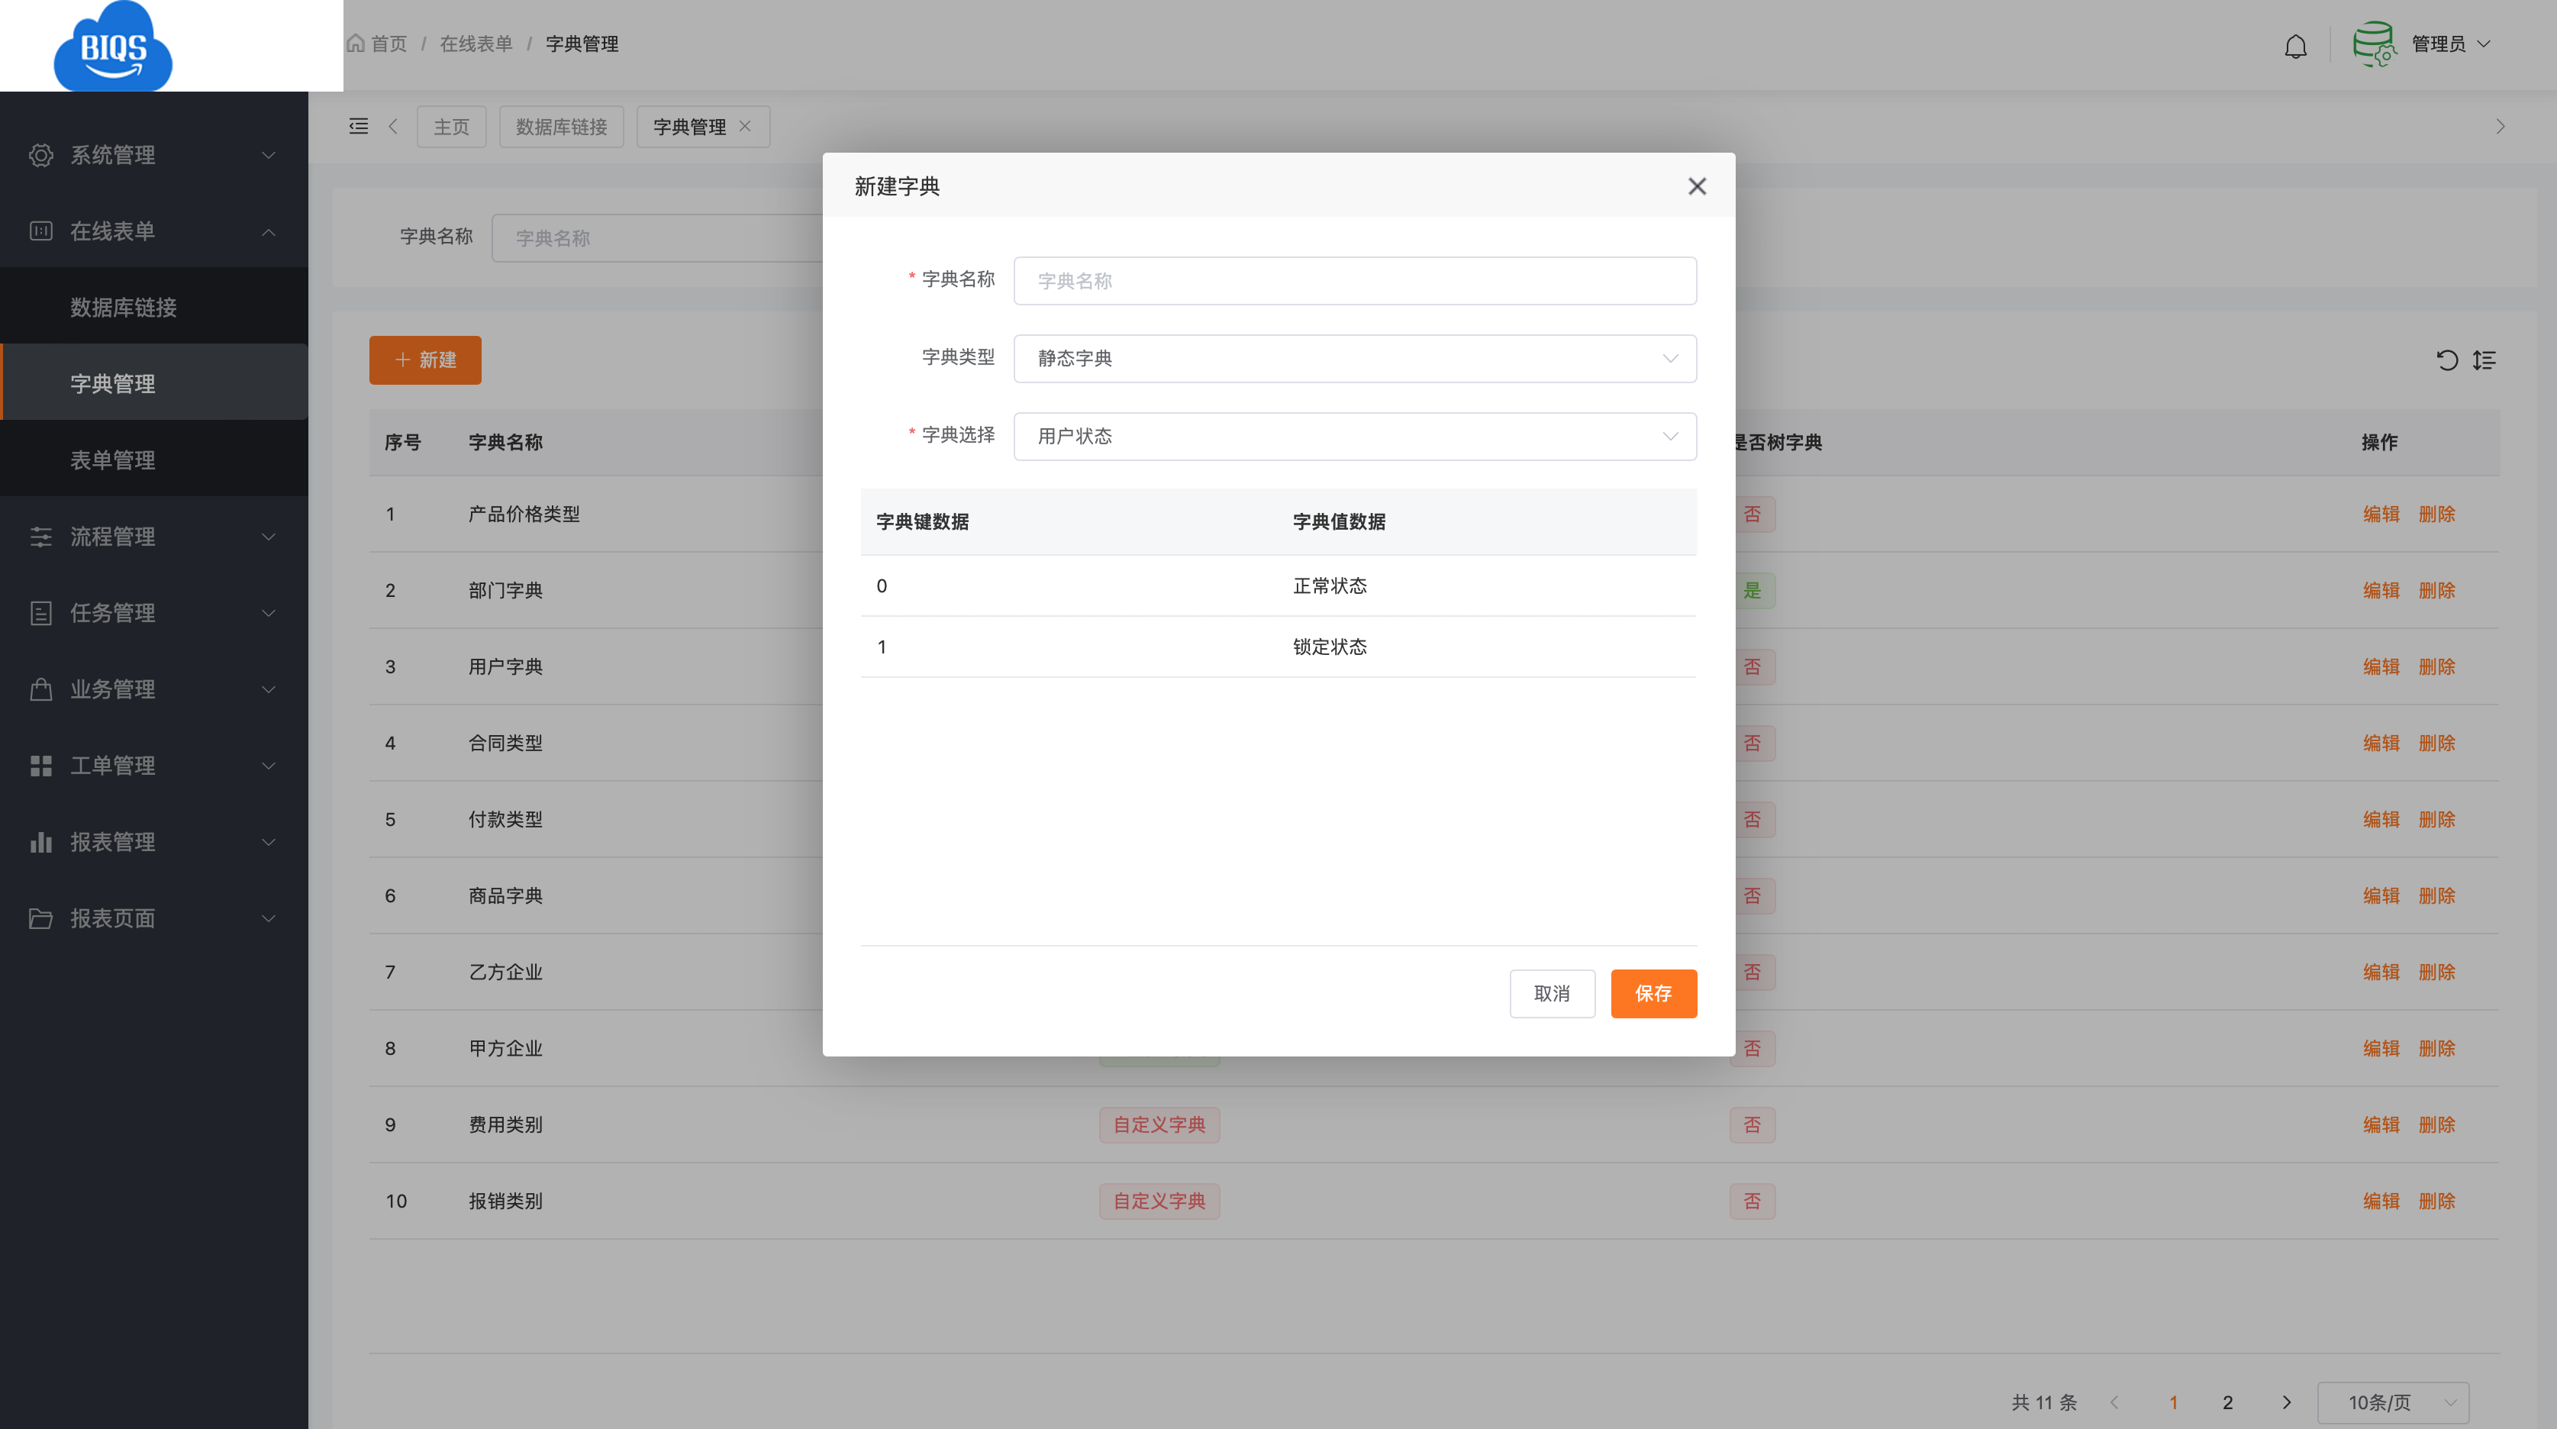This screenshot has width=2557, height=1429.
Task: Expand the 流程管理 sidebar menu
Action: point(154,537)
